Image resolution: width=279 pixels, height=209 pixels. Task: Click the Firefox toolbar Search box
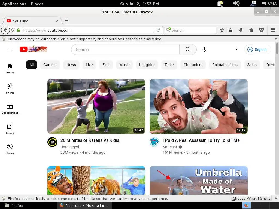[190, 30]
